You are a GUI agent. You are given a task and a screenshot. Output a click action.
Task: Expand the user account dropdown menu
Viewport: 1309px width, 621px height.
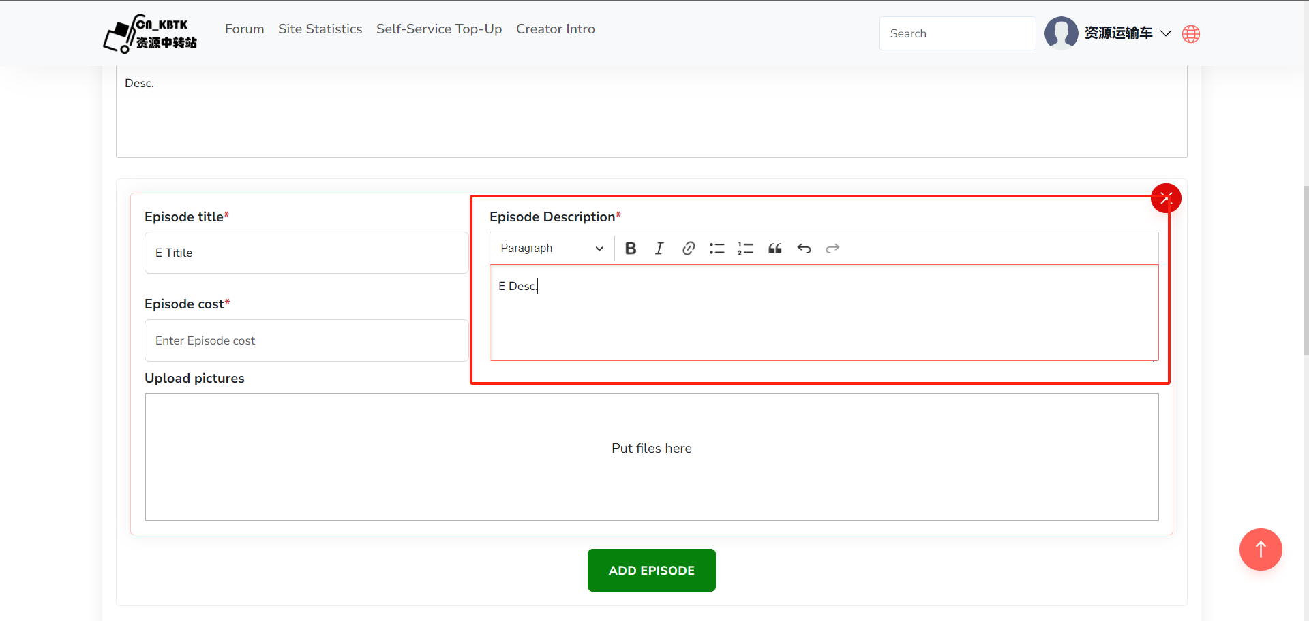(x=1166, y=33)
